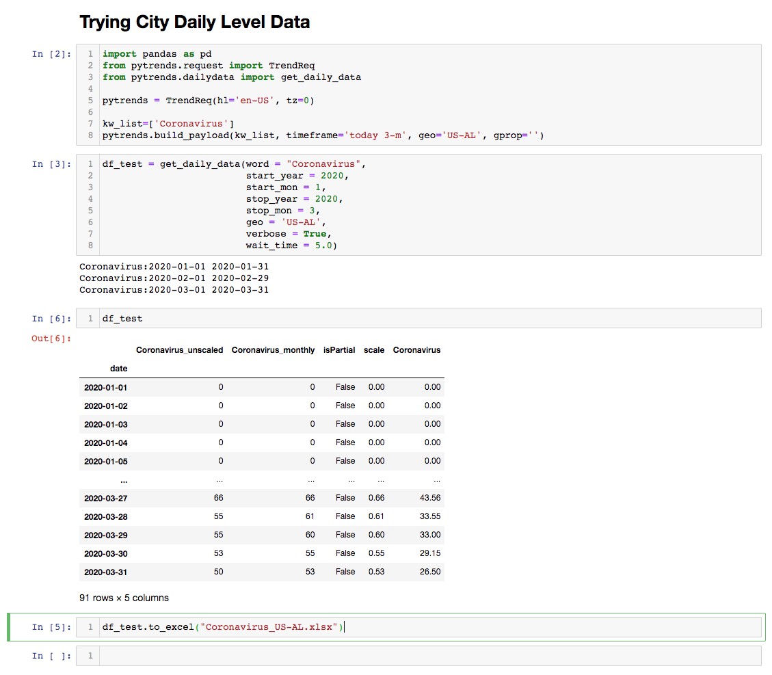Click row label 2020-01-04
Image resolution: width=772 pixels, height=675 pixels.
coord(105,443)
